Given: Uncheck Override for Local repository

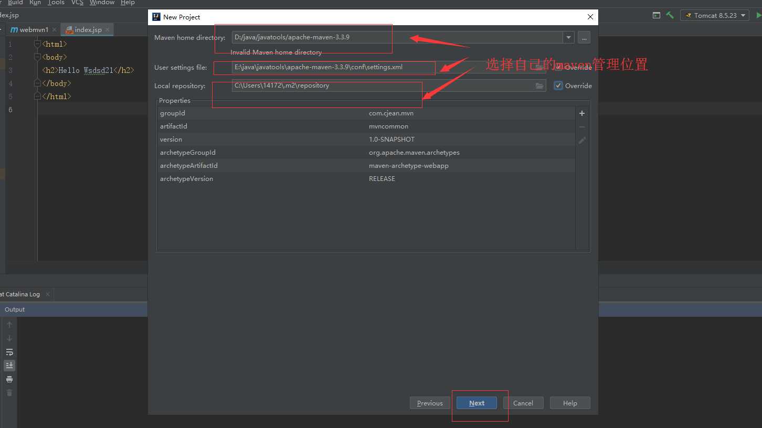Looking at the screenshot, I should click(x=558, y=85).
